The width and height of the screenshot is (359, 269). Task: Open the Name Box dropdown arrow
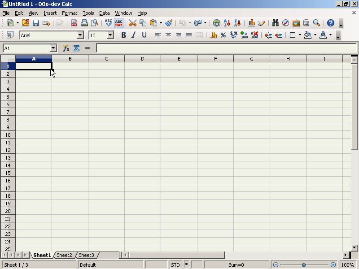click(x=53, y=48)
